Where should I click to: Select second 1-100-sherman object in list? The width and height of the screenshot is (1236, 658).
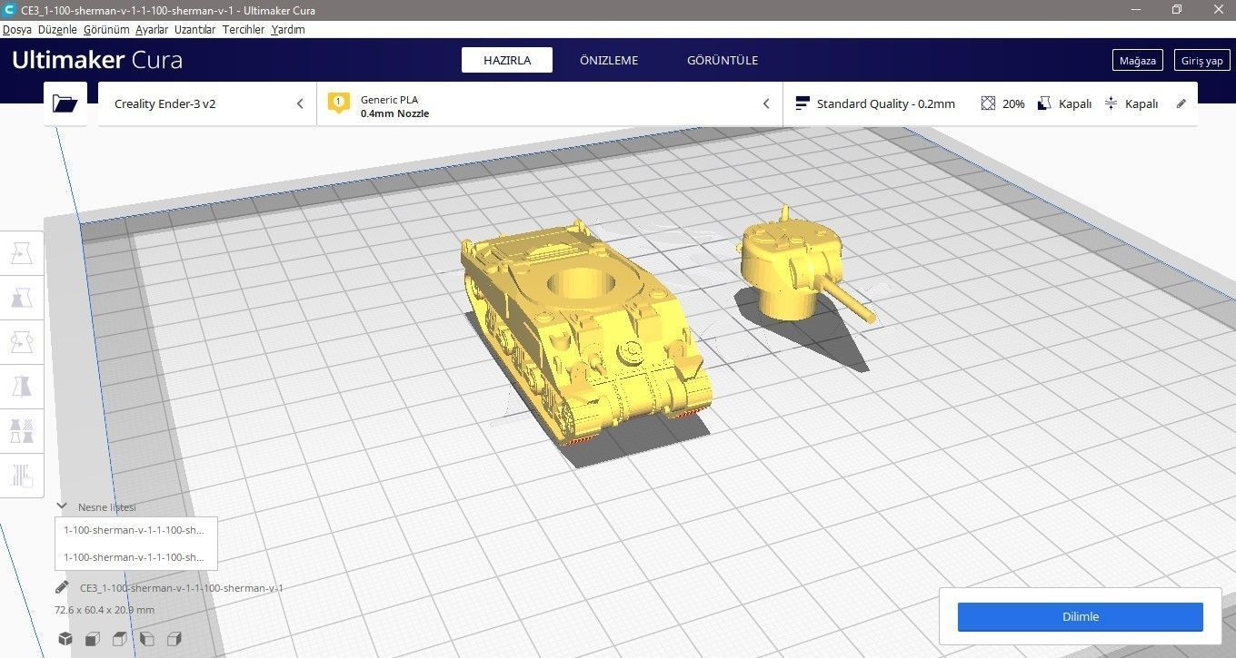[135, 557]
